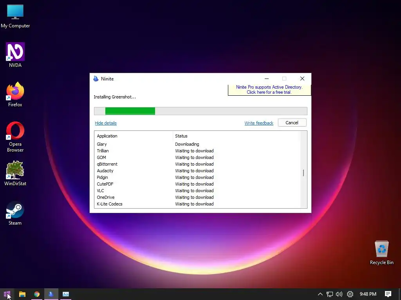
Task: Select Ninite taskbar button
Action: 51,294
